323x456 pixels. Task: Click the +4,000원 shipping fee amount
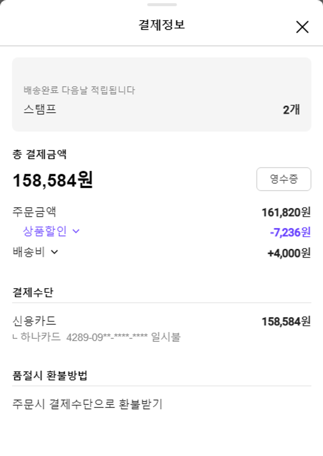tap(289, 253)
